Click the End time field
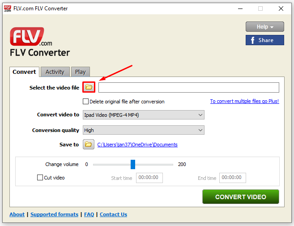Viewport: 294px width, 226px height. 233,178
